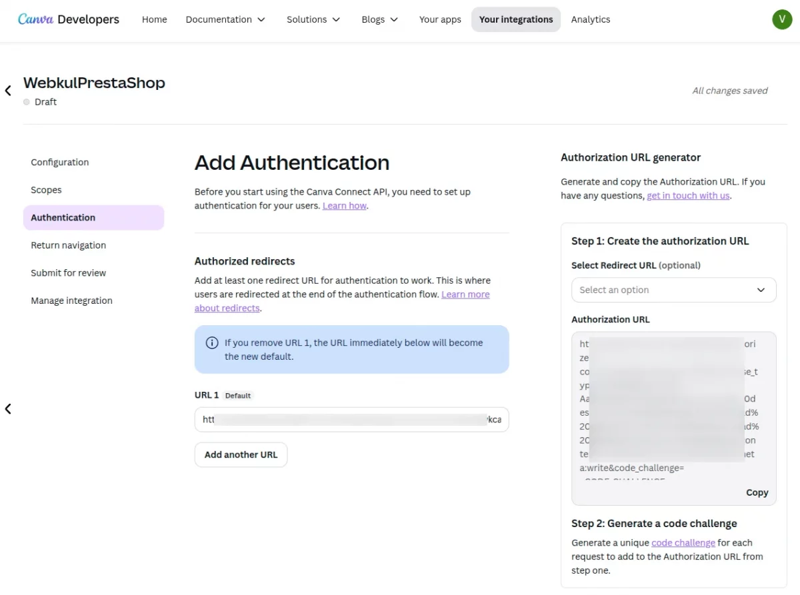800x595 pixels.
Task: Click the Canva Developers logo
Action: tap(69, 19)
